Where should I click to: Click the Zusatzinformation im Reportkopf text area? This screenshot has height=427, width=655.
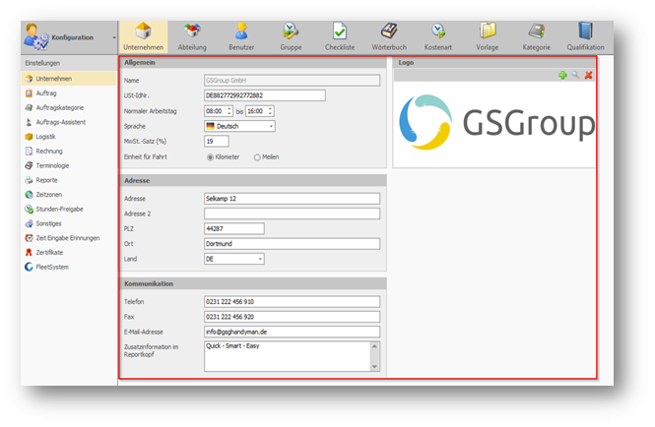point(287,356)
